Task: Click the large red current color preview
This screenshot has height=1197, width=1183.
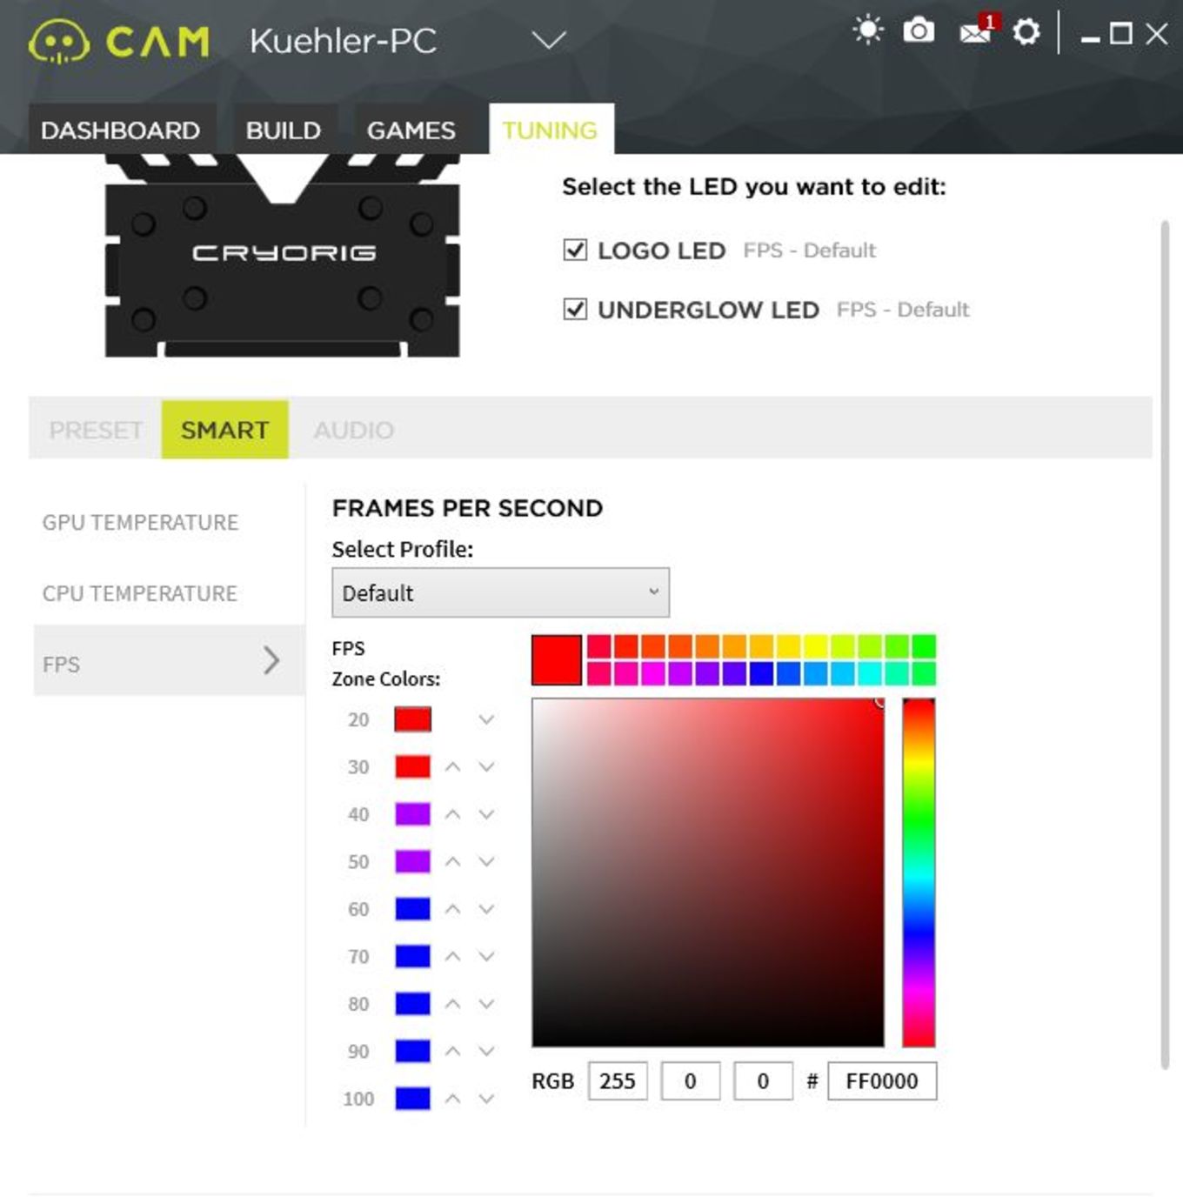Action: click(557, 660)
